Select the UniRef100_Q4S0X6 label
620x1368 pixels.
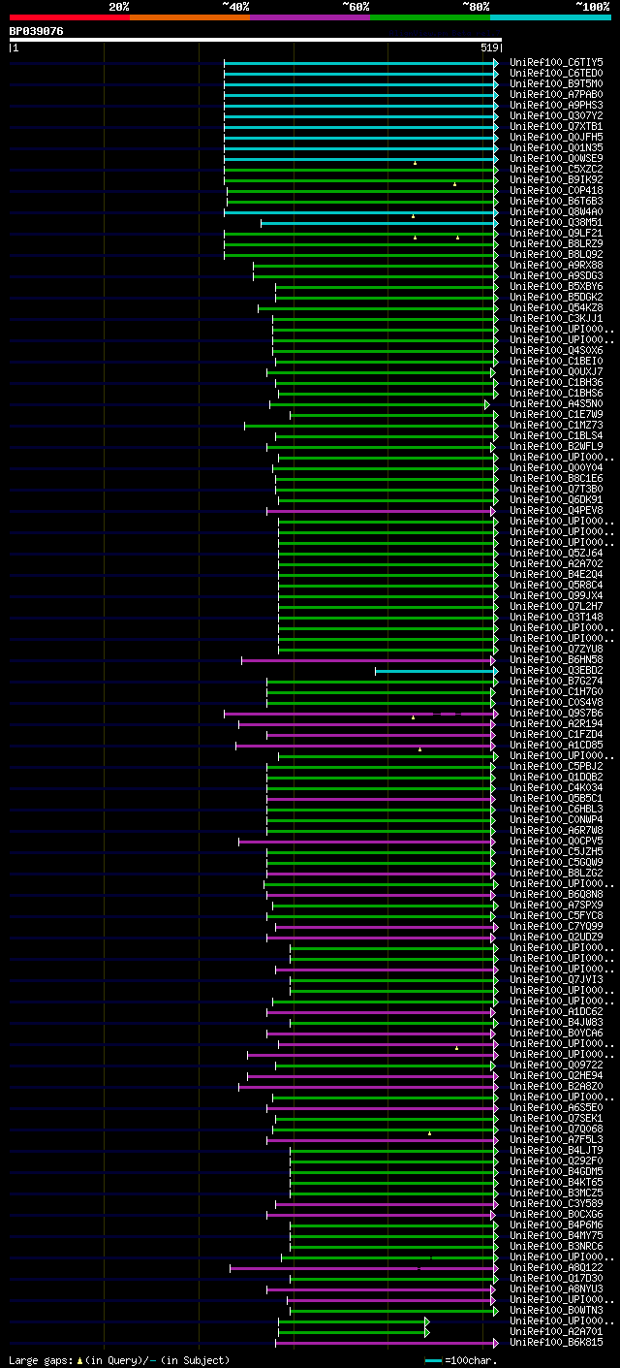point(557,350)
